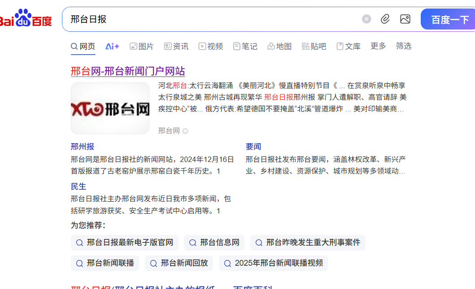Choose the 邢台信息网 suggestion
Viewport: 475px width, 289px height.
click(214, 243)
